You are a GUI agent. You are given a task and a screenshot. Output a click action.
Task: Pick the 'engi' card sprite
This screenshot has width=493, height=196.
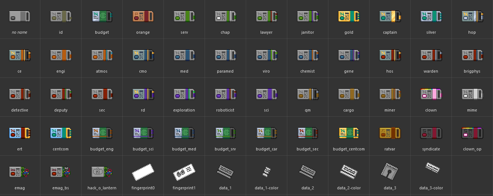tap(61, 55)
